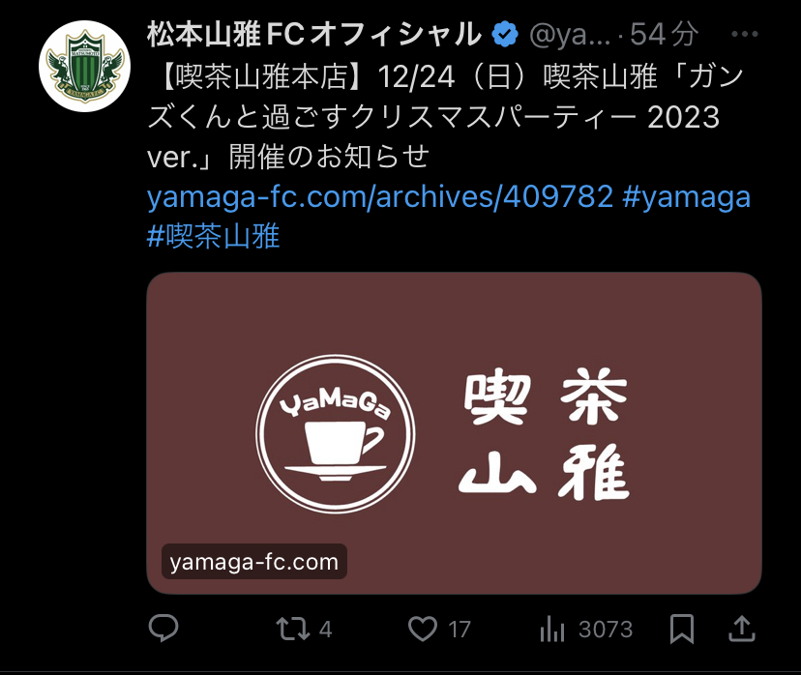Open the 松本山雅FCオフィシャル account name
This screenshot has height=675, width=801.
314,34
